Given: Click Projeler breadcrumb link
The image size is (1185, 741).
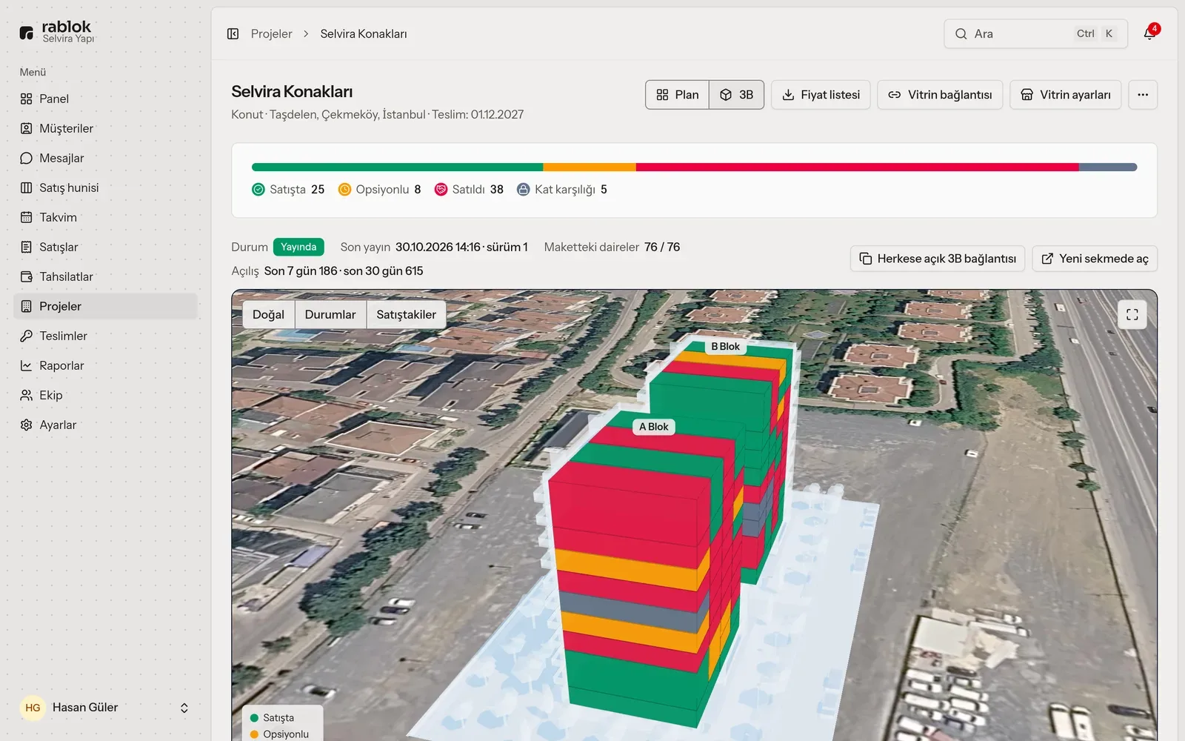Looking at the screenshot, I should (x=271, y=34).
